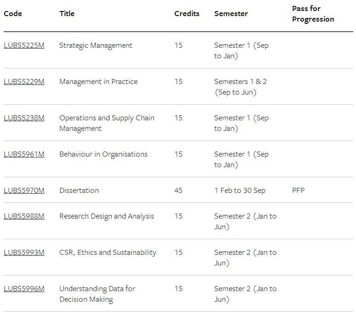Open the LUBS5961M module link
Viewport: 356px width, 315px height.
pyautogui.click(x=24, y=154)
